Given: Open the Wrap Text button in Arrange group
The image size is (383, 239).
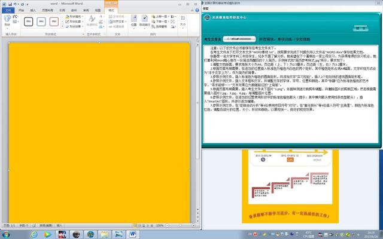Looking at the screenshot, I should coord(145,22).
